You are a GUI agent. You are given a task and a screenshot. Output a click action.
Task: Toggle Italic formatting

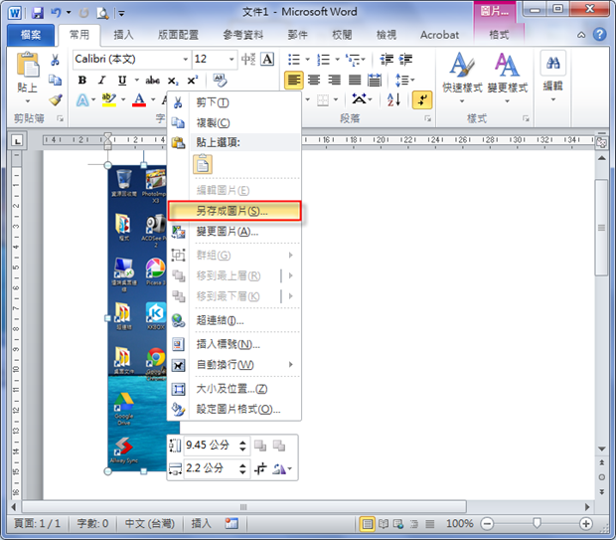102,81
